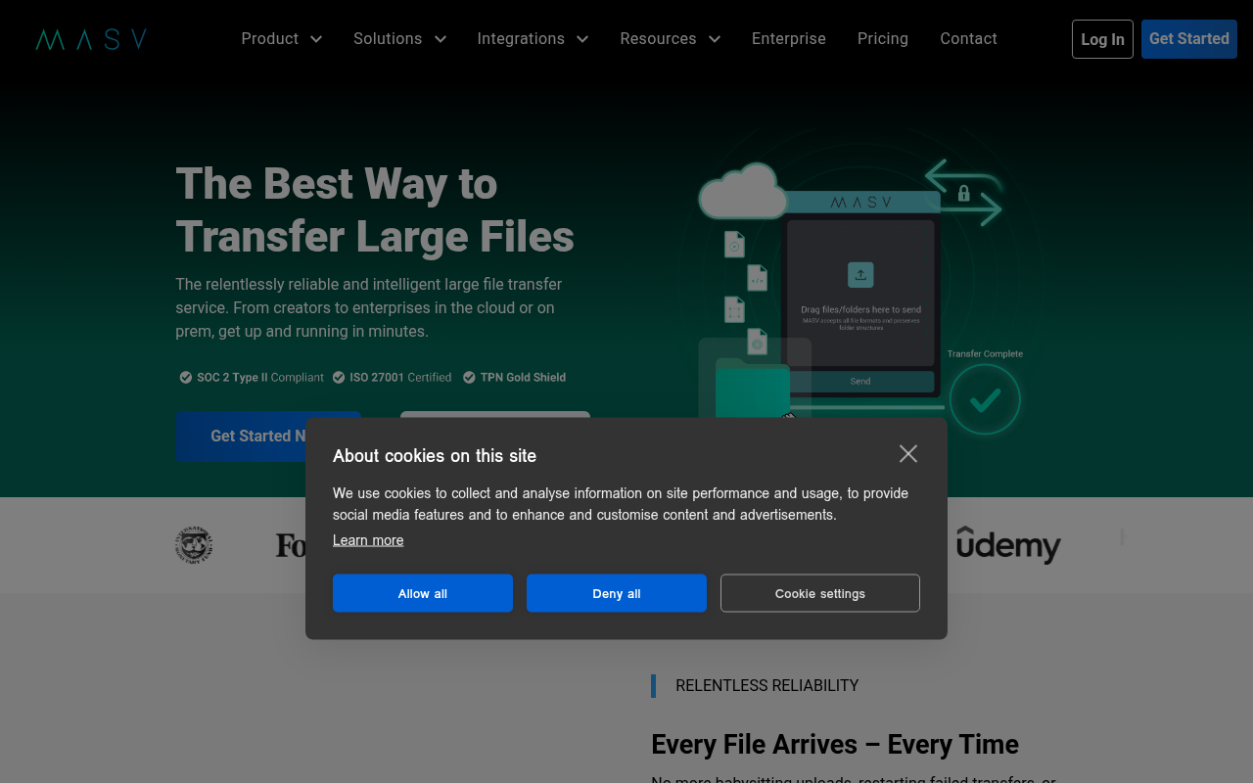Open the Contact page

(969, 39)
